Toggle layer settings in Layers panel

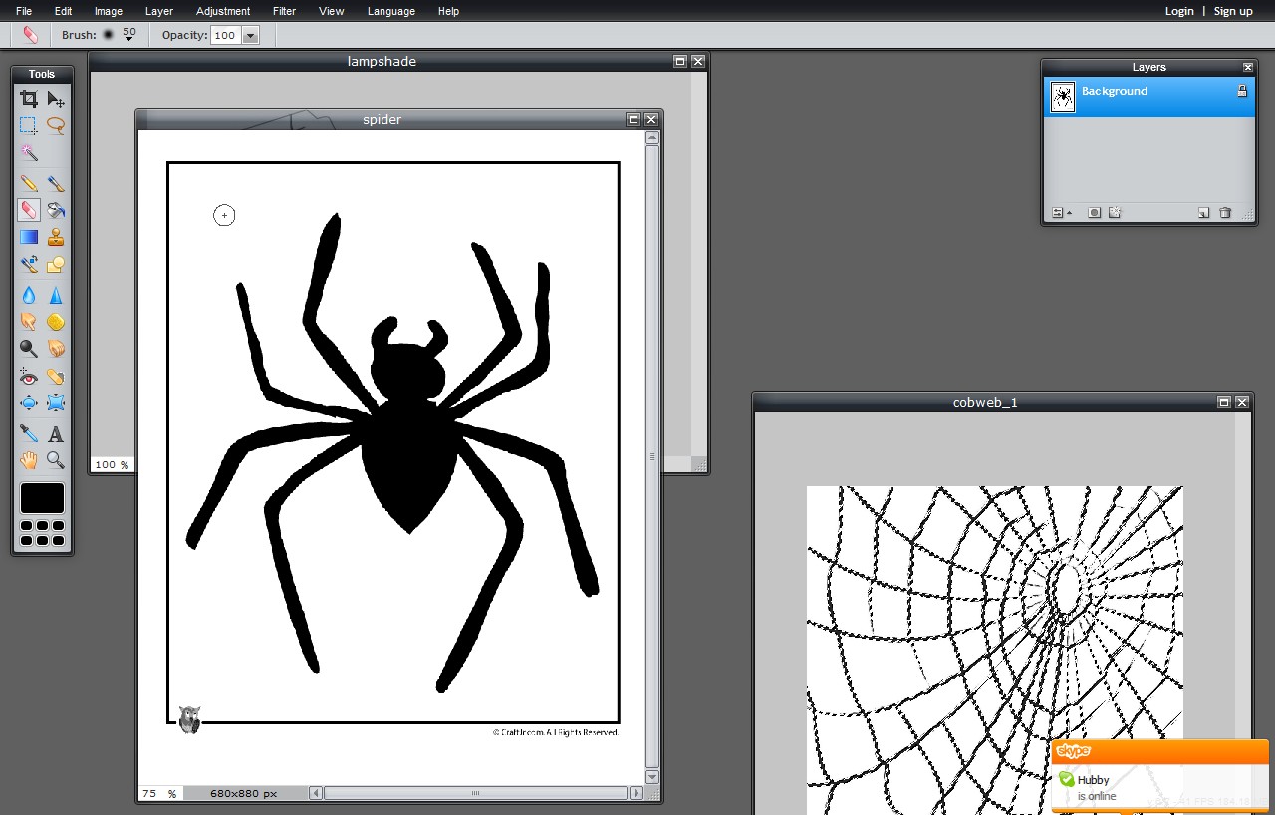coord(1060,213)
